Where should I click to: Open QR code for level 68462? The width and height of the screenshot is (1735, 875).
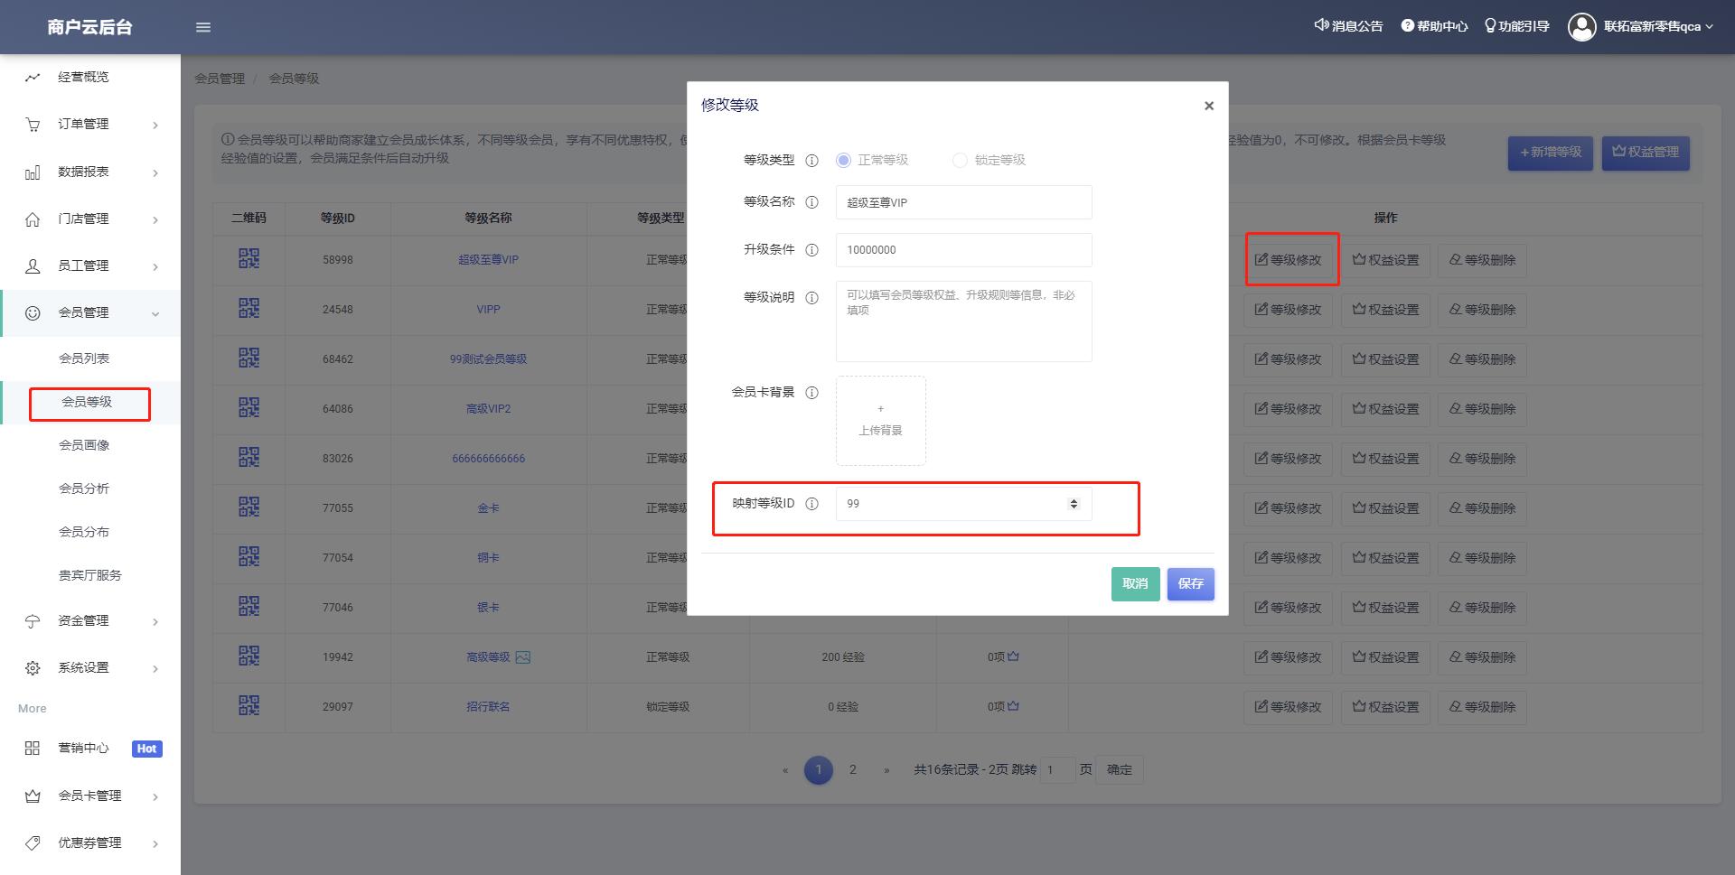249,358
